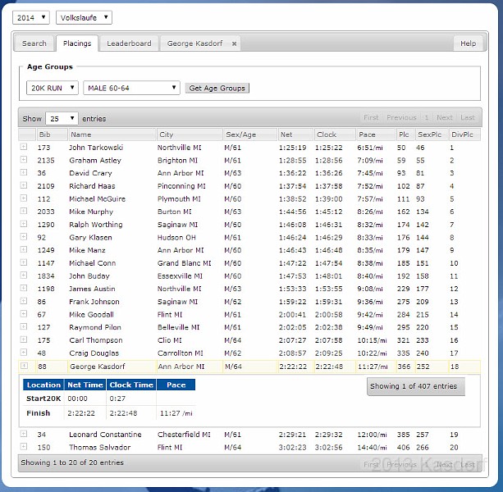Viewport: 503px width, 492px height.
Task: Open the Volkslaufe event dropdown
Action: point(84,17)
